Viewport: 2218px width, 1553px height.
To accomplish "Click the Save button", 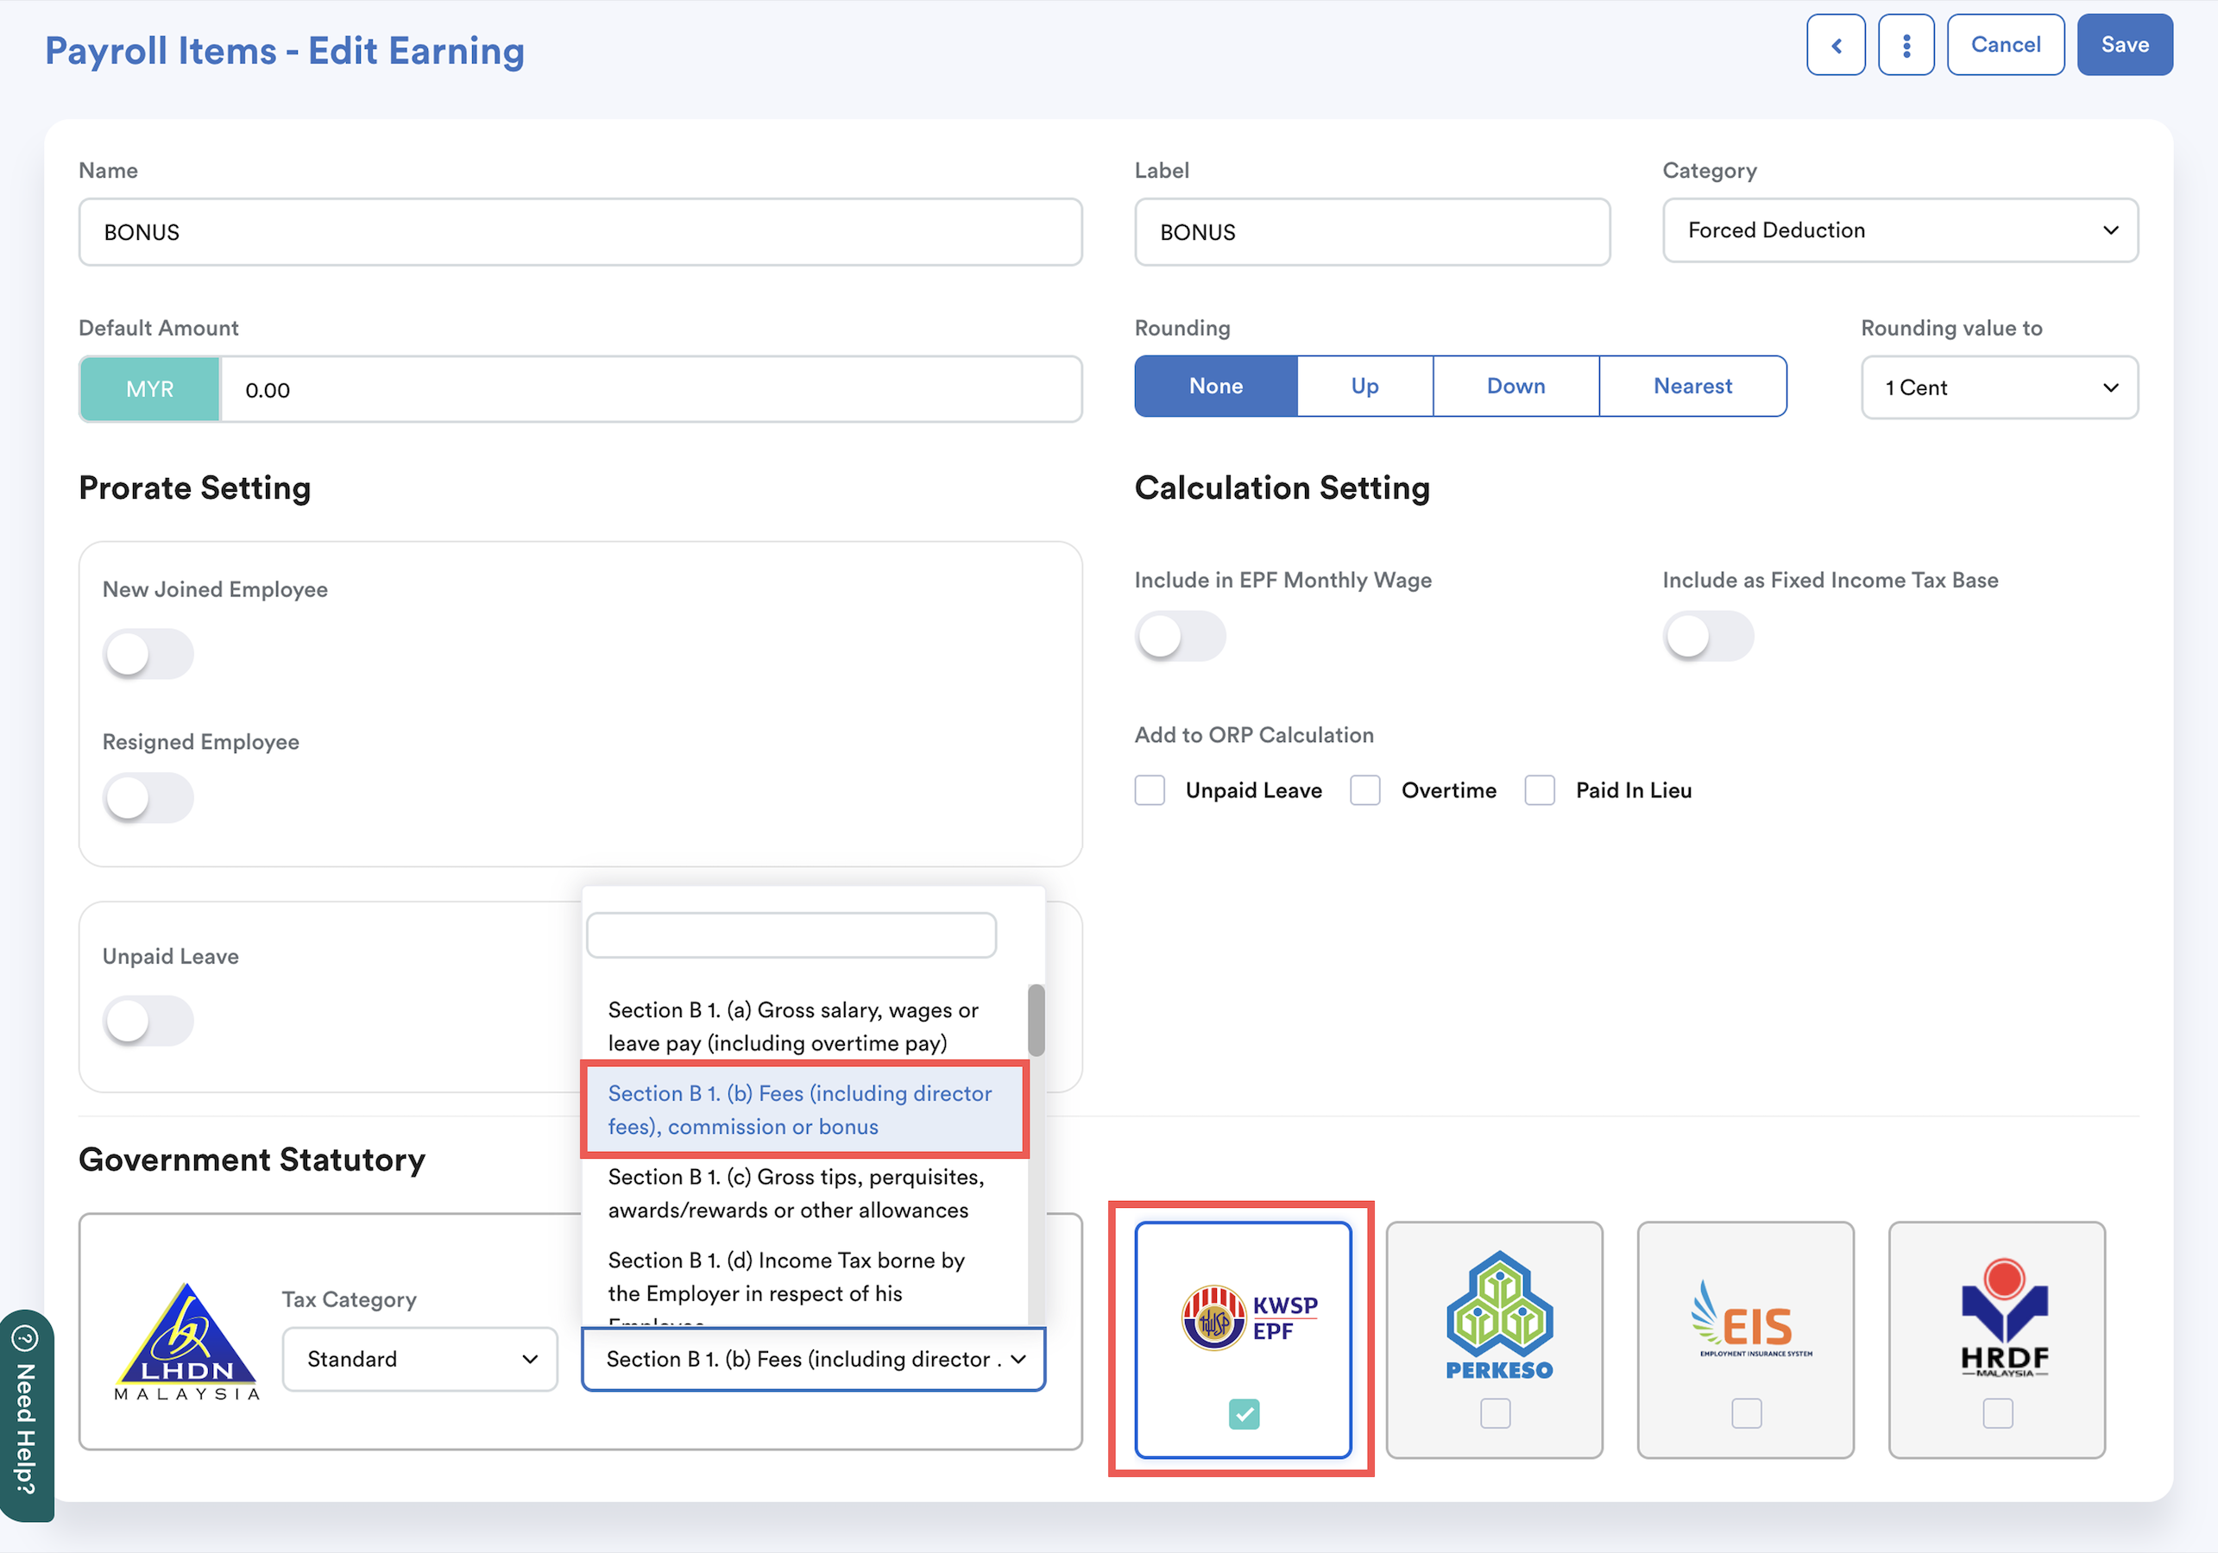I will (x=2124, y=46).
